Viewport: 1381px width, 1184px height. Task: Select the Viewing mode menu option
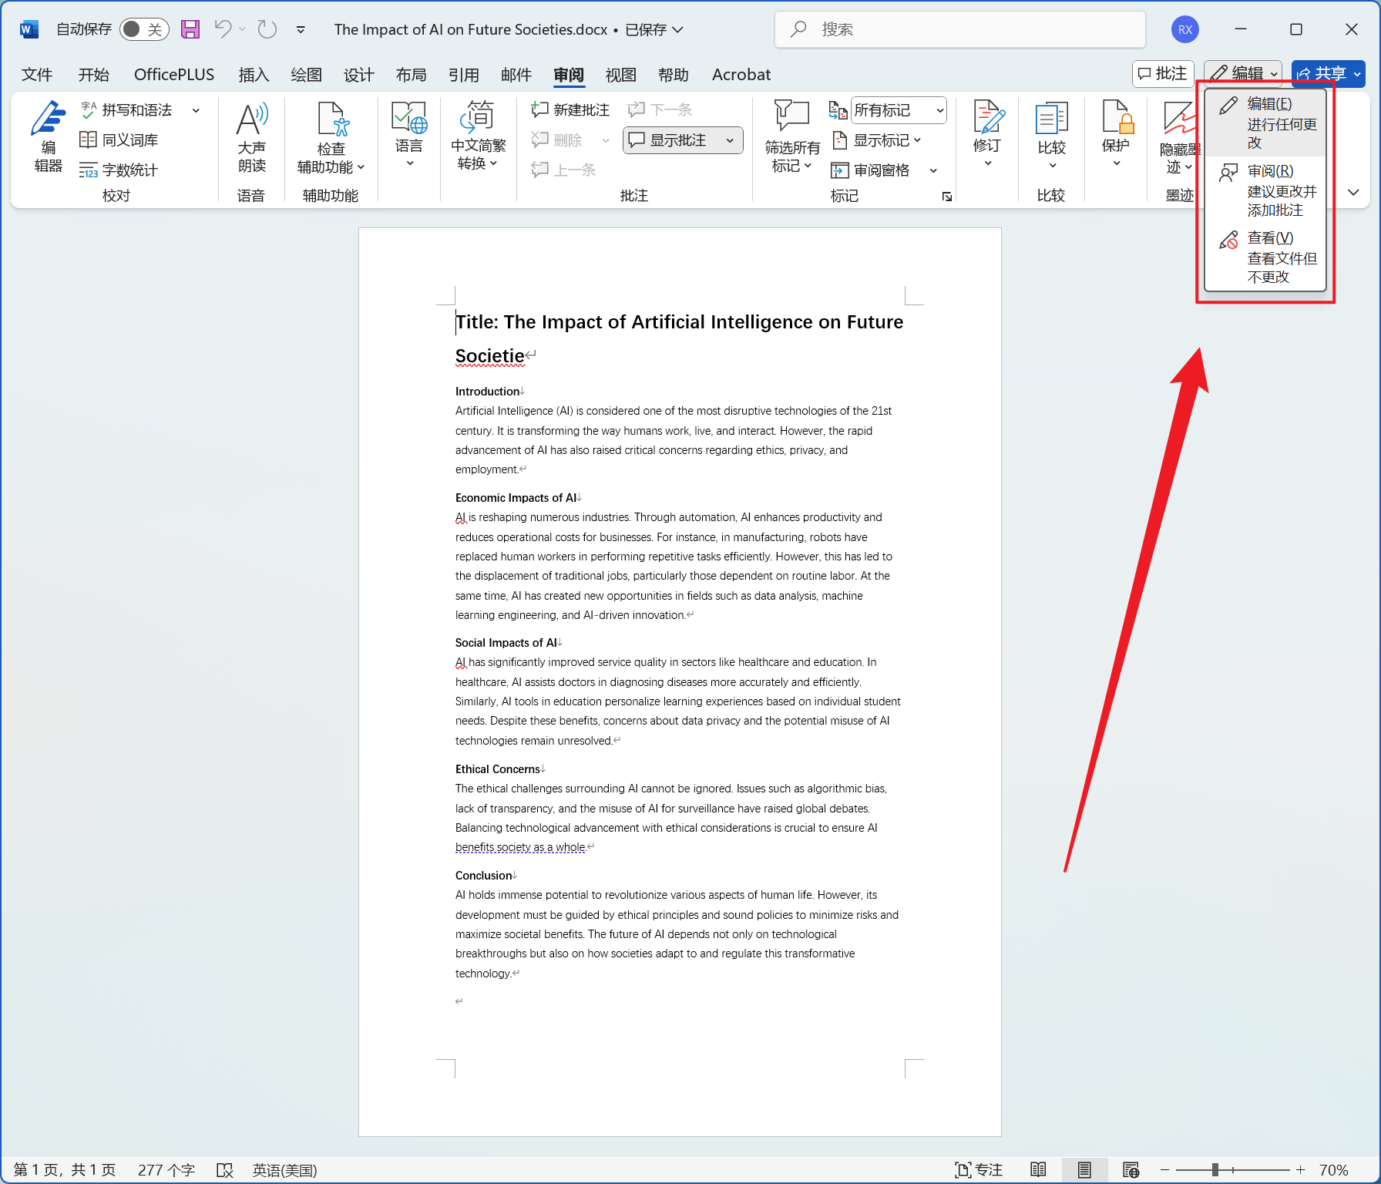[1268, 257]
